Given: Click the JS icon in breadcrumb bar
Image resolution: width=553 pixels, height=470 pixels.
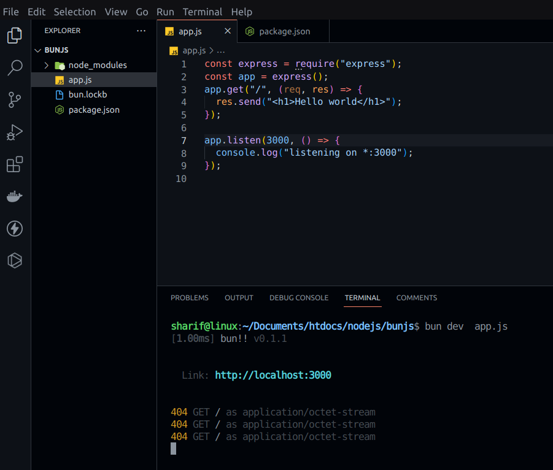Looking at the screenshot, I should pos(174,51).
